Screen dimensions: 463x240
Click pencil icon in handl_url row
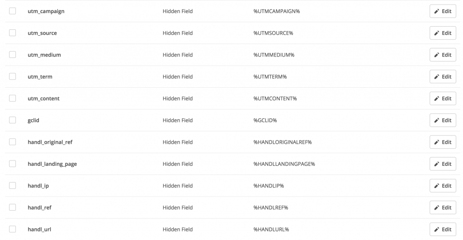click(x=437, y=229)
